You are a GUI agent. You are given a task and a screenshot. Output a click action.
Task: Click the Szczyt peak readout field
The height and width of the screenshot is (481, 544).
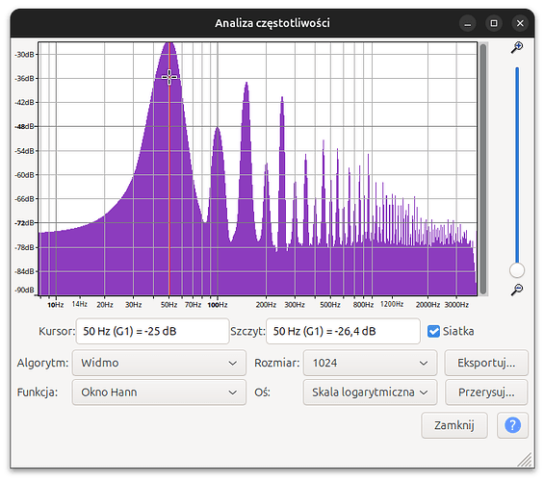coord(343,331)
